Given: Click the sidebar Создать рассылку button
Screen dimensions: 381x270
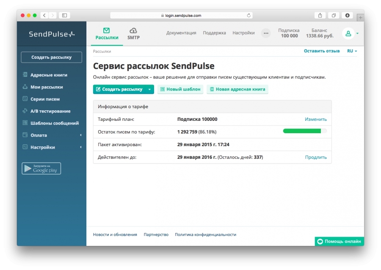Looking at the screenshot, I should point(52,57).
